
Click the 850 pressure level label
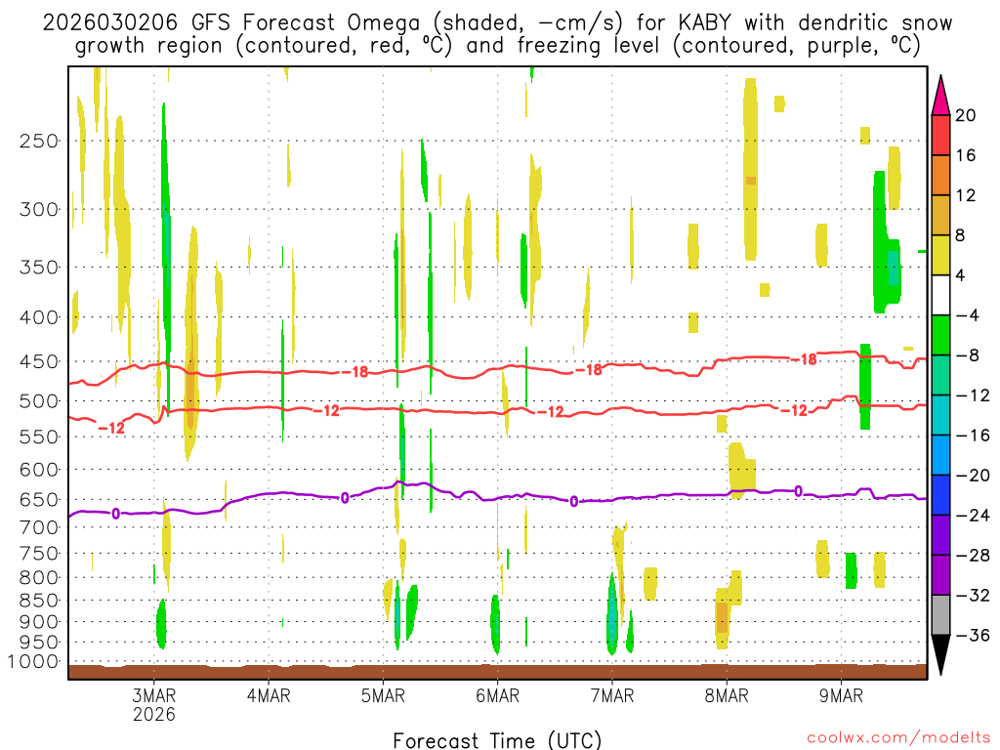coord(39,601)
